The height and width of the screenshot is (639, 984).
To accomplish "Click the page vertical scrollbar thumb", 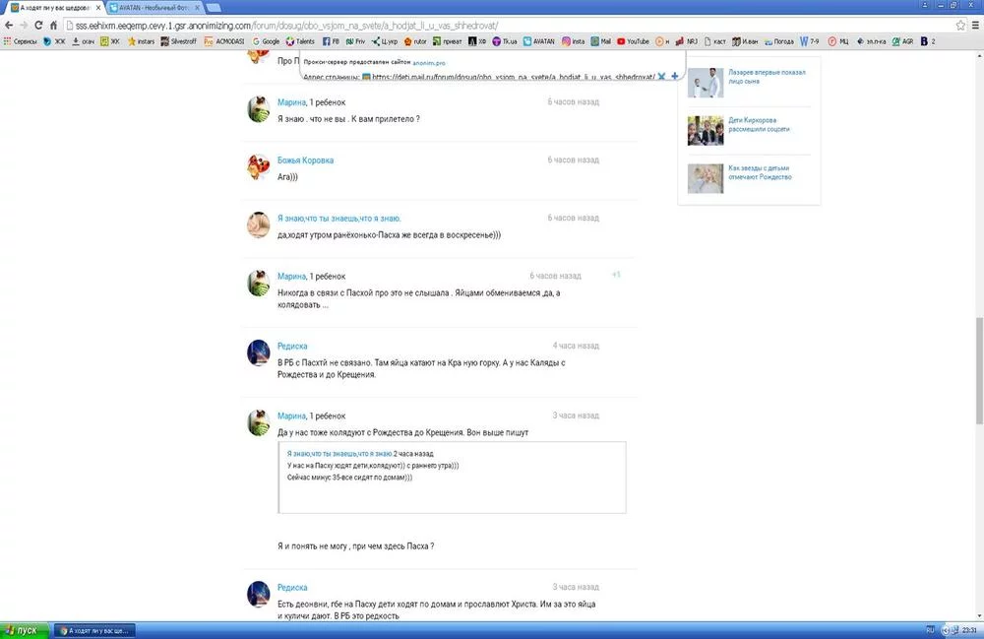I will 978,370.
